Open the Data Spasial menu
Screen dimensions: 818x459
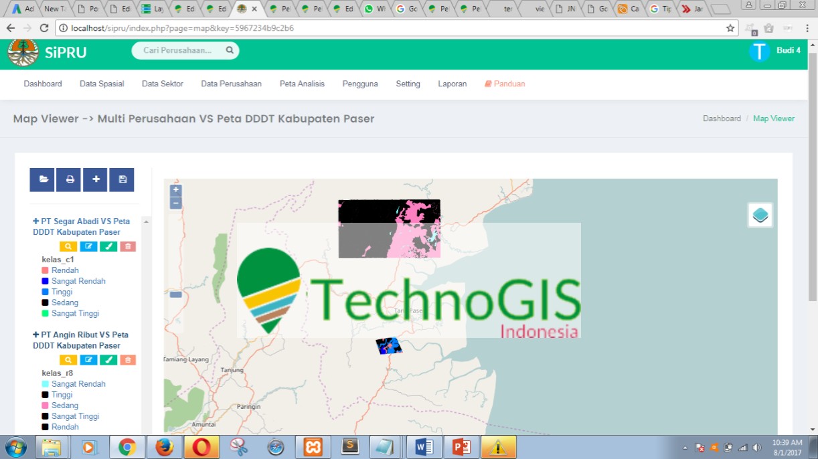coord(102,84)
